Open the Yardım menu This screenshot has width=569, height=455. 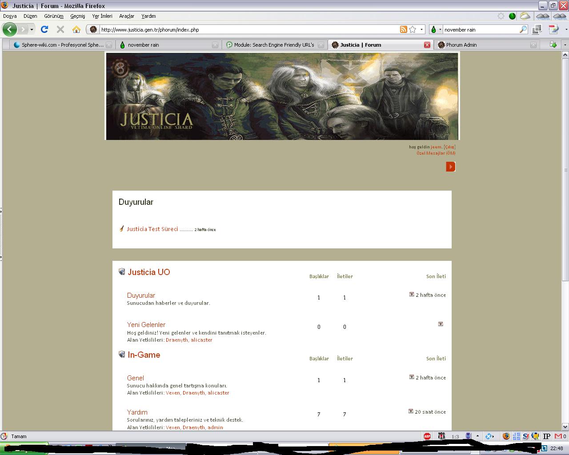(x=148, y=16)
